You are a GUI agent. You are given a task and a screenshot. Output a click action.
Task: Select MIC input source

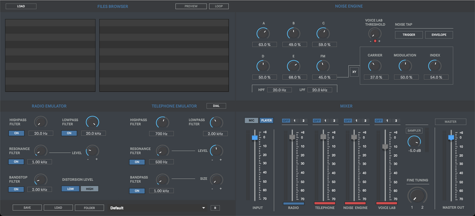[x=251, y=121]
